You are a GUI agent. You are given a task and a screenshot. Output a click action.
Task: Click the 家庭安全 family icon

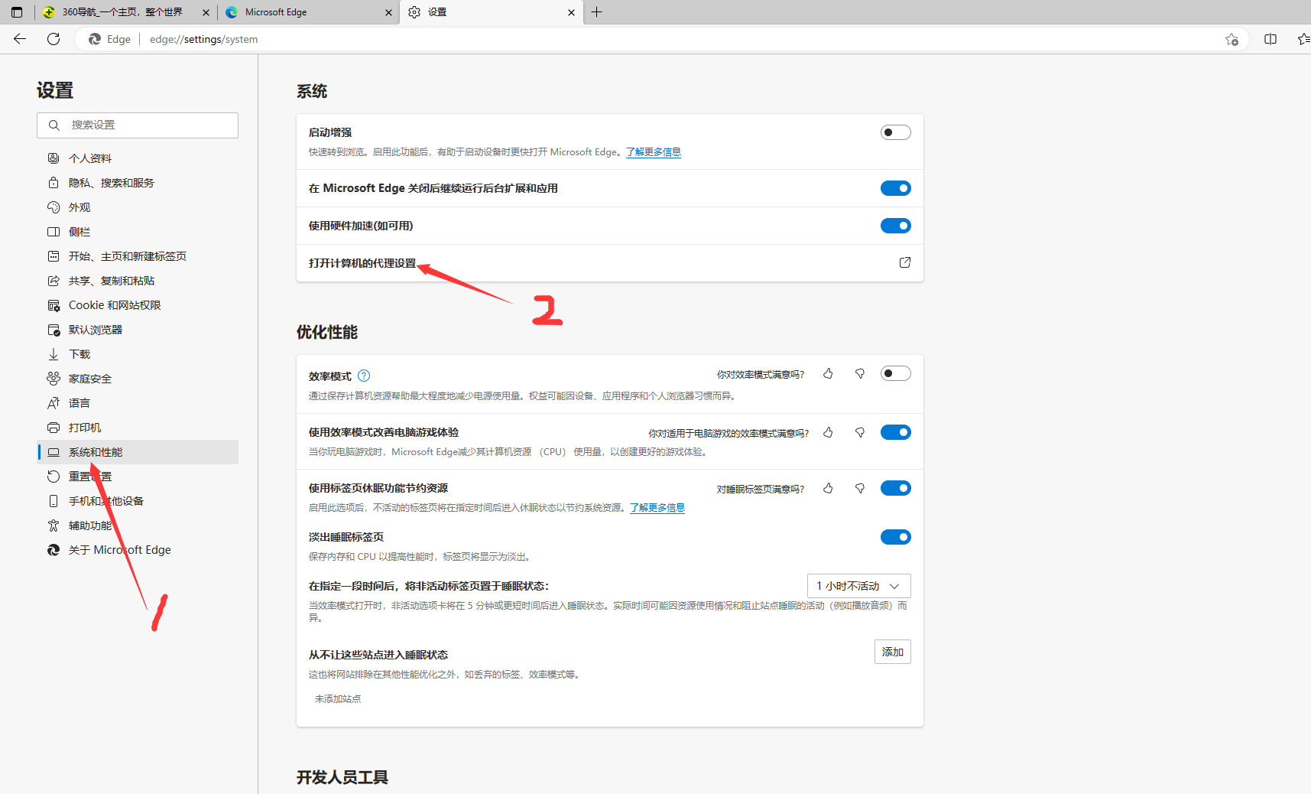[54, 379]
